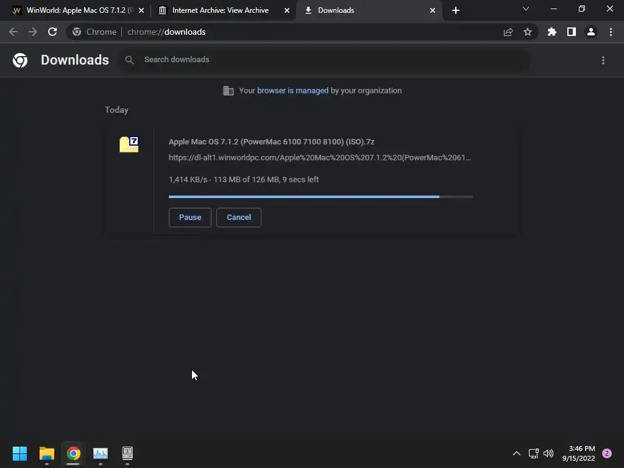Viewport: 624px width, 468px height.
Task: Click the Internet Archive tab favicon
Action: click(x=162, y=10)
